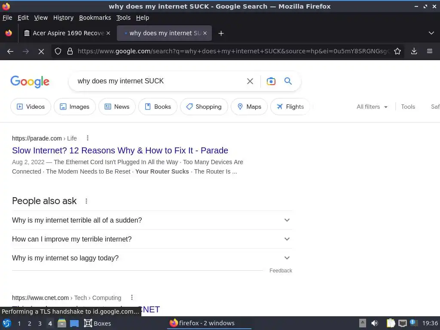
Task: Filter results by Flights
Action: point(290,107)
